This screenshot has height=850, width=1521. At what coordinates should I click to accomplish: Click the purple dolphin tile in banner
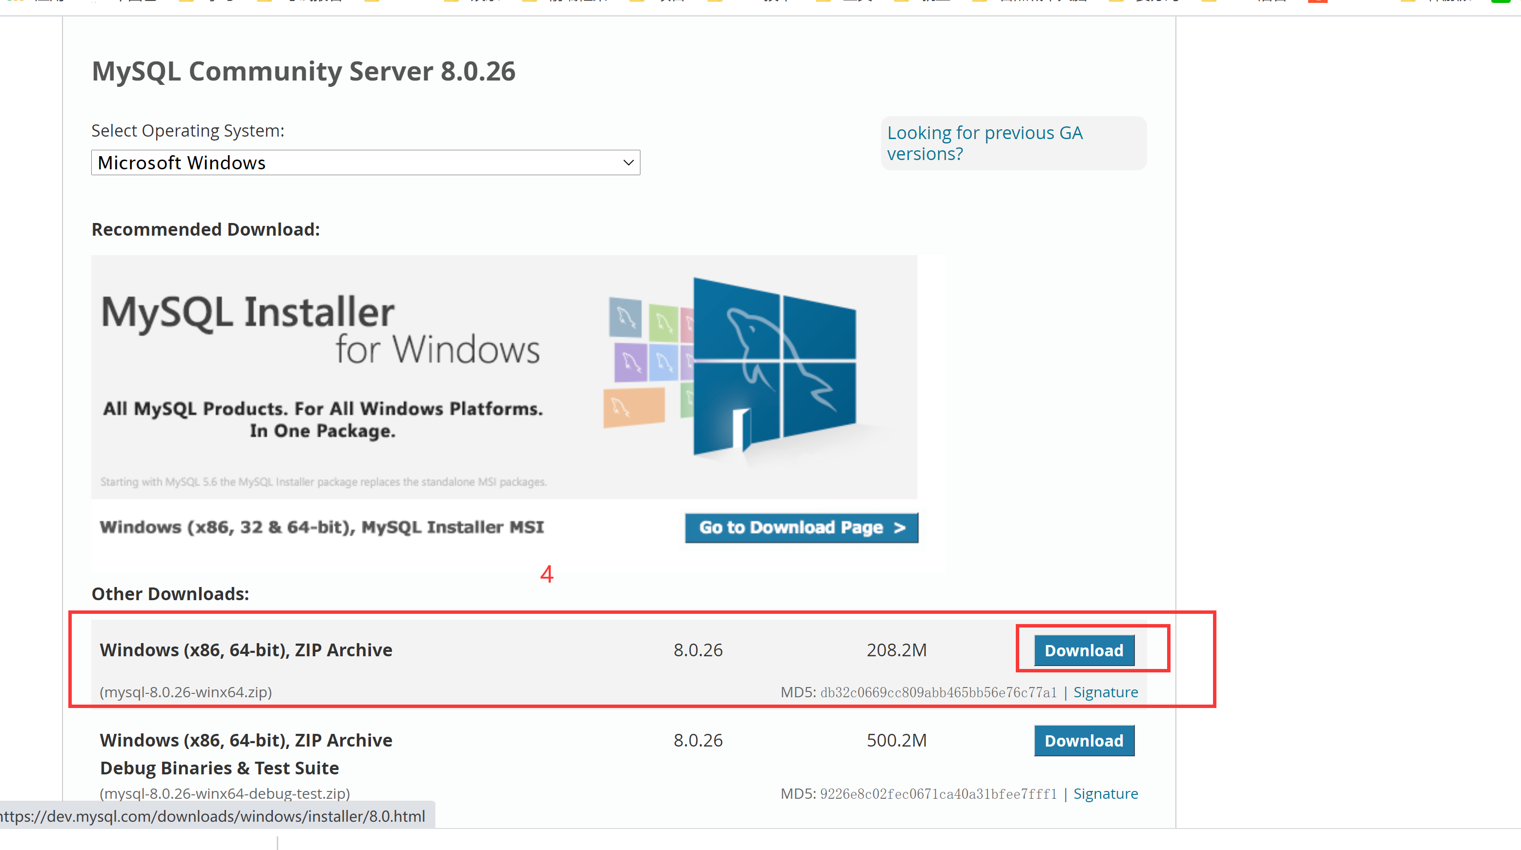[630, 362]
